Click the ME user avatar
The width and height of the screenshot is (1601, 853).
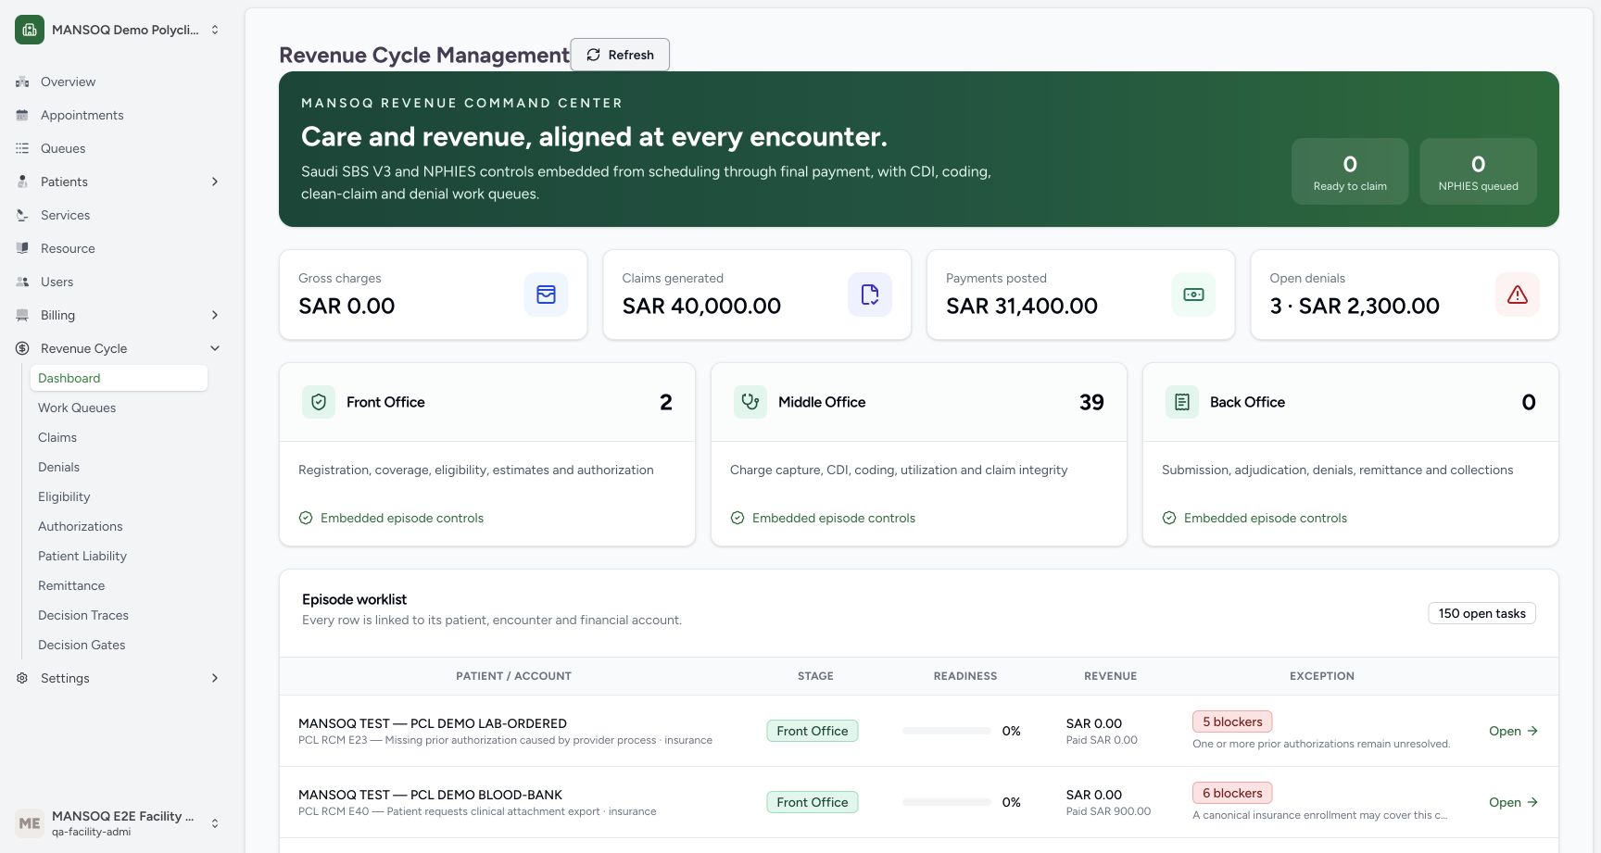(x=30, y=823)
